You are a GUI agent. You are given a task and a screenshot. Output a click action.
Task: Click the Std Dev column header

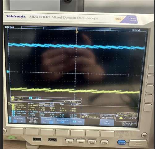tap(75, 104)
